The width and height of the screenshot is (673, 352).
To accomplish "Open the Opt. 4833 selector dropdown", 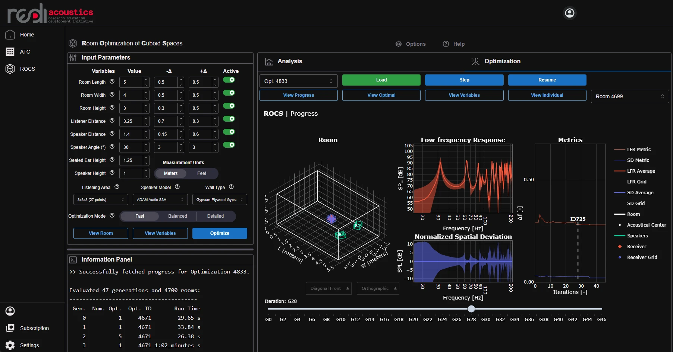I will click(x=298, y=81).
